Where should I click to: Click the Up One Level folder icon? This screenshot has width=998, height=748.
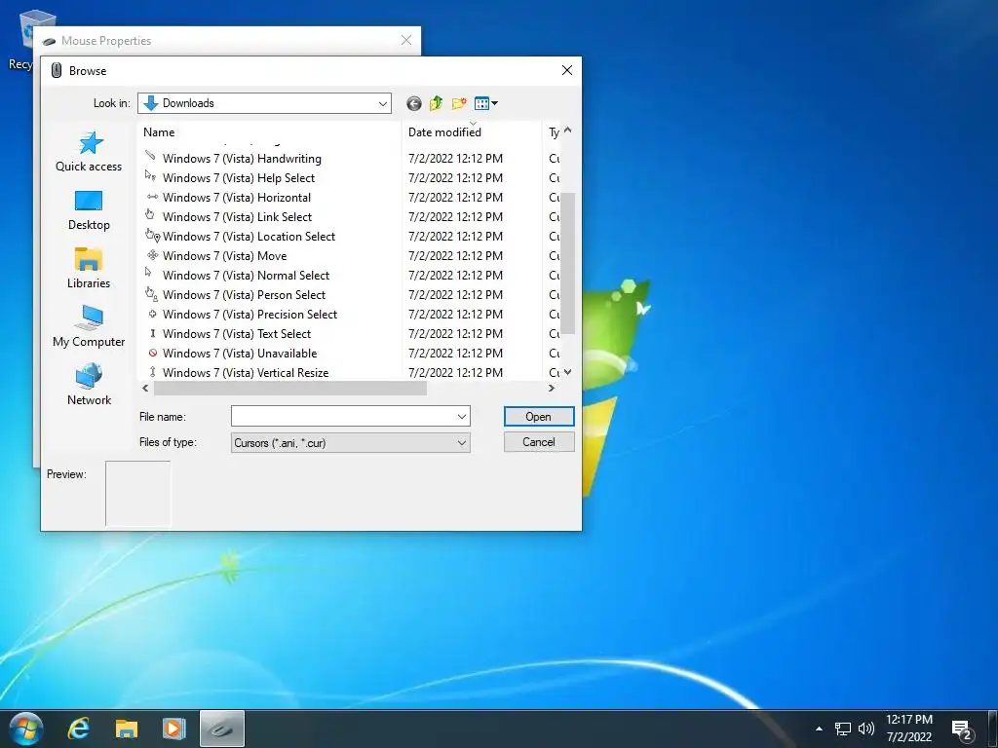[436, 103]
